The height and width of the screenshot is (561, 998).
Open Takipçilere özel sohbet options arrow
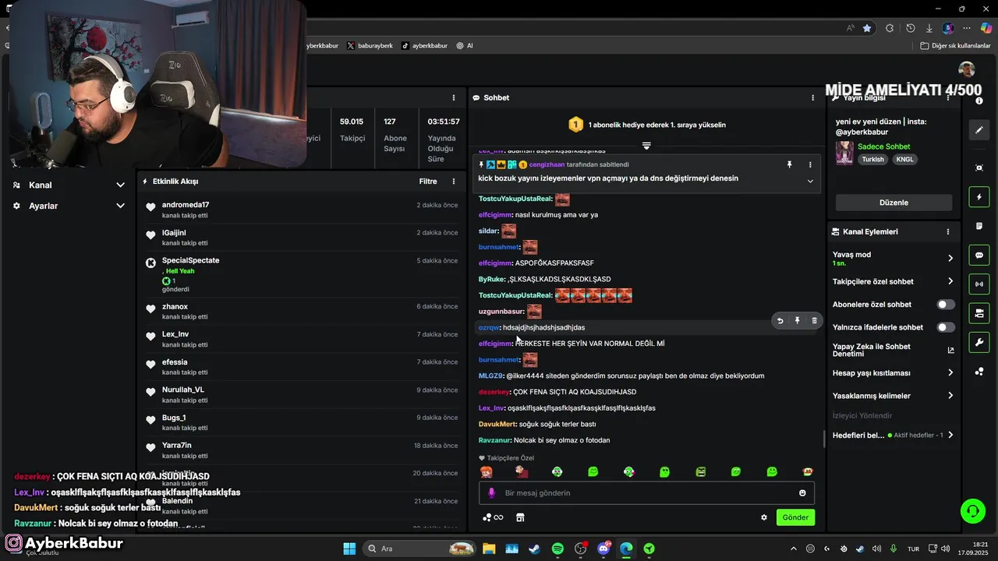950,281
